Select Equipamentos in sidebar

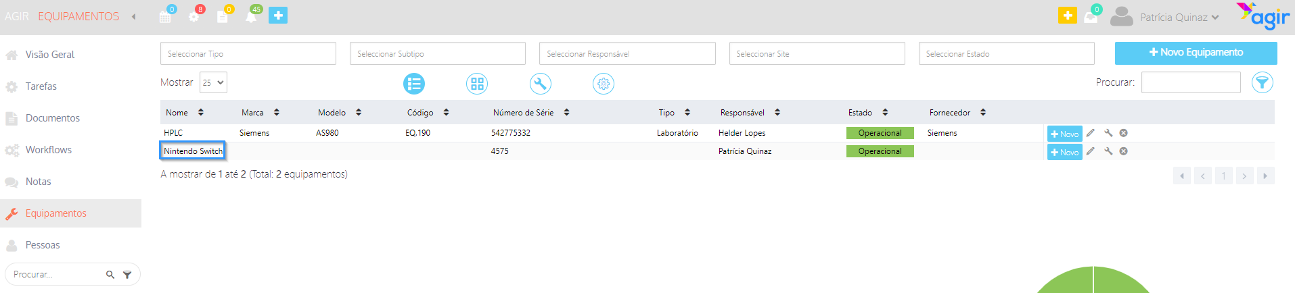[x=70, y=213]
